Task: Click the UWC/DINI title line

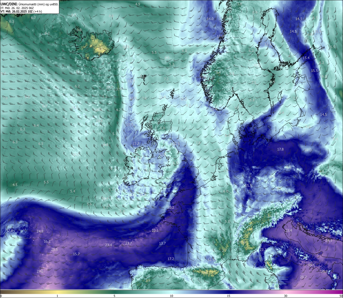Action: 29,4
